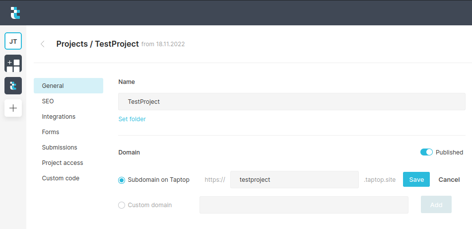Choose the Custom domain radio option
The height and width of the screenshot is (229, 472).
[122, 205]
